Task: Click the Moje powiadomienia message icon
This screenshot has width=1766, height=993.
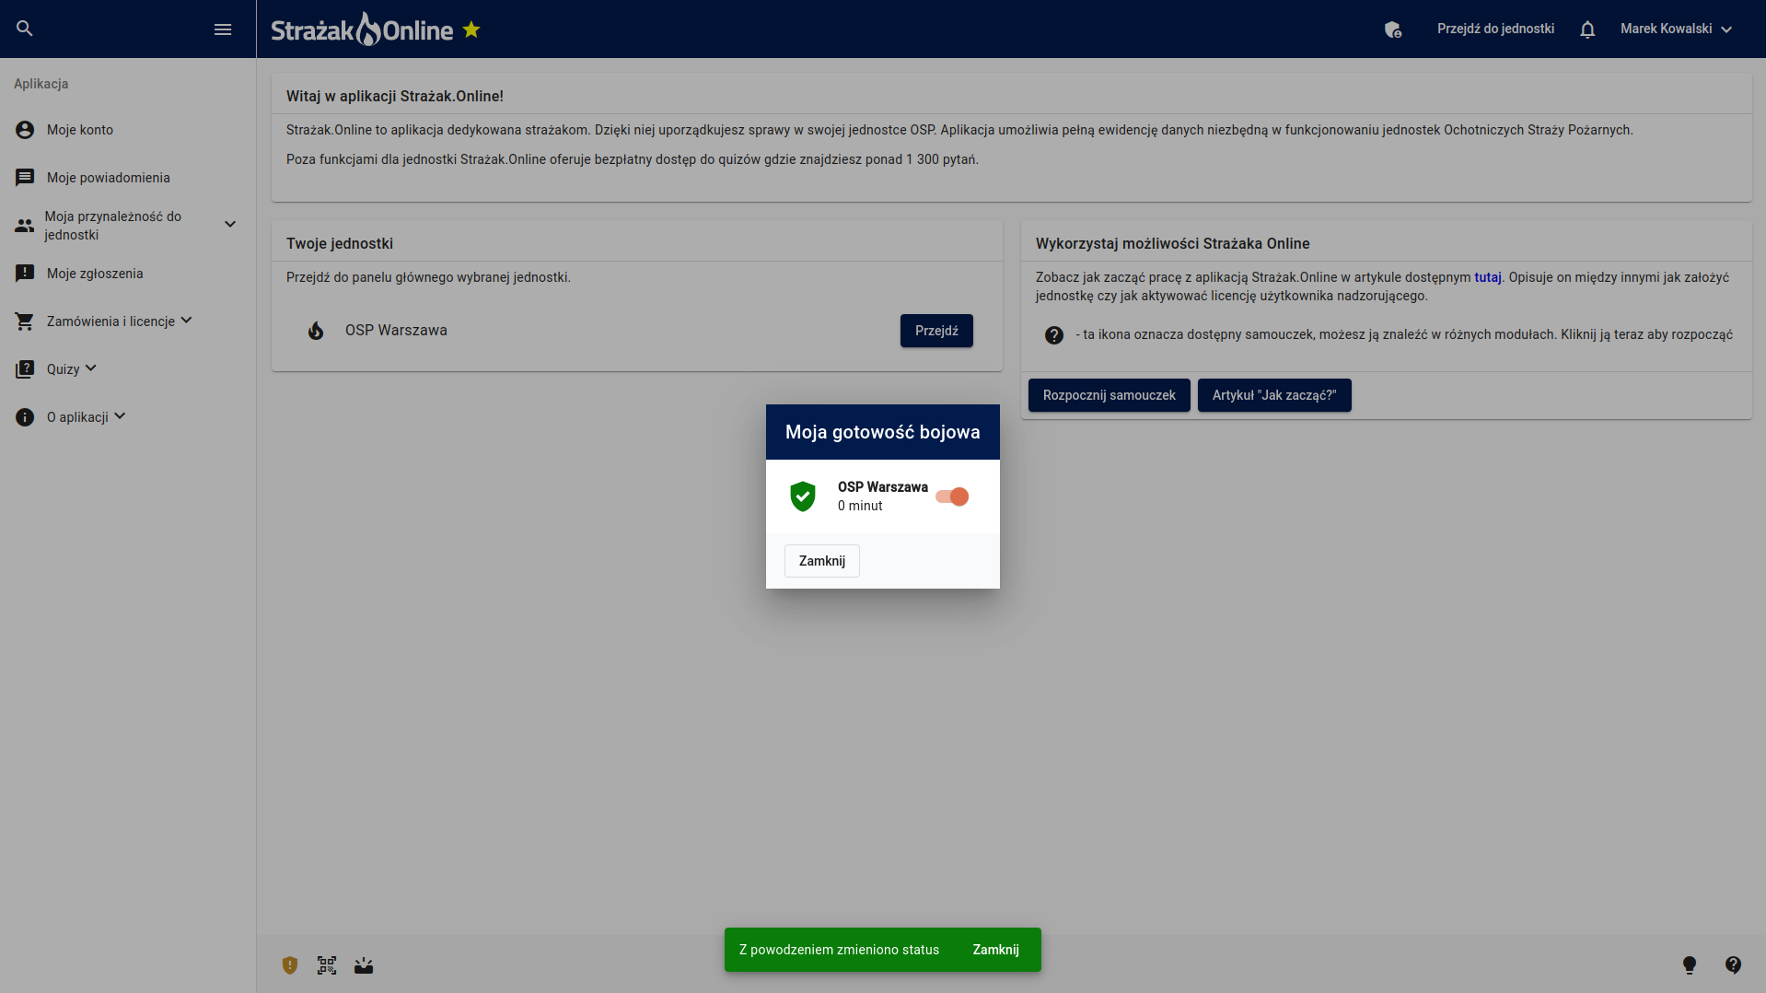Action: pyautogui.click(x=25, y=178)
